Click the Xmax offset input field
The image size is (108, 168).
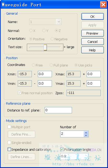click(94, 74)
